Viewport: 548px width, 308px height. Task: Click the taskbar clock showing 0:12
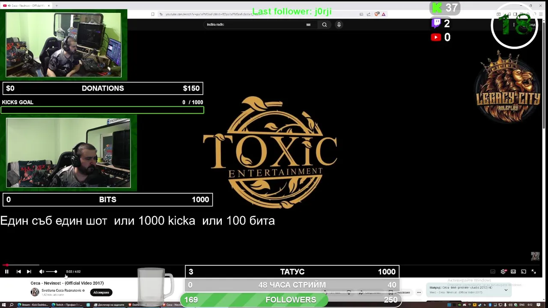pos(530,305)
